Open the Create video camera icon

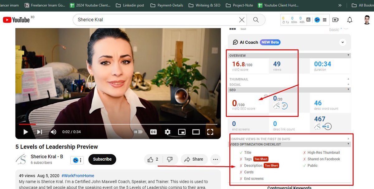[336, 20]
